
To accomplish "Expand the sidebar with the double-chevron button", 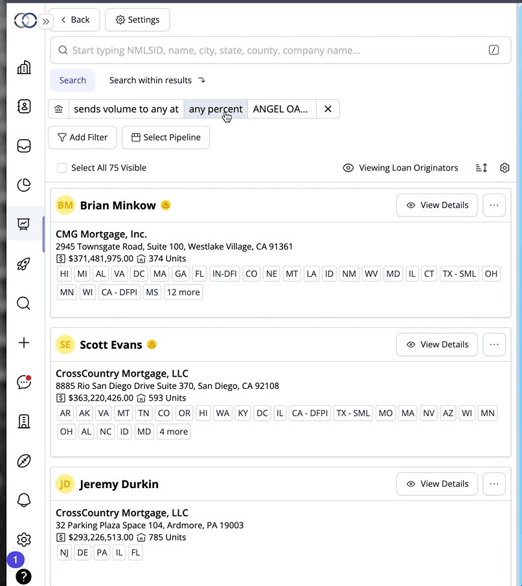I will [46, 21].
